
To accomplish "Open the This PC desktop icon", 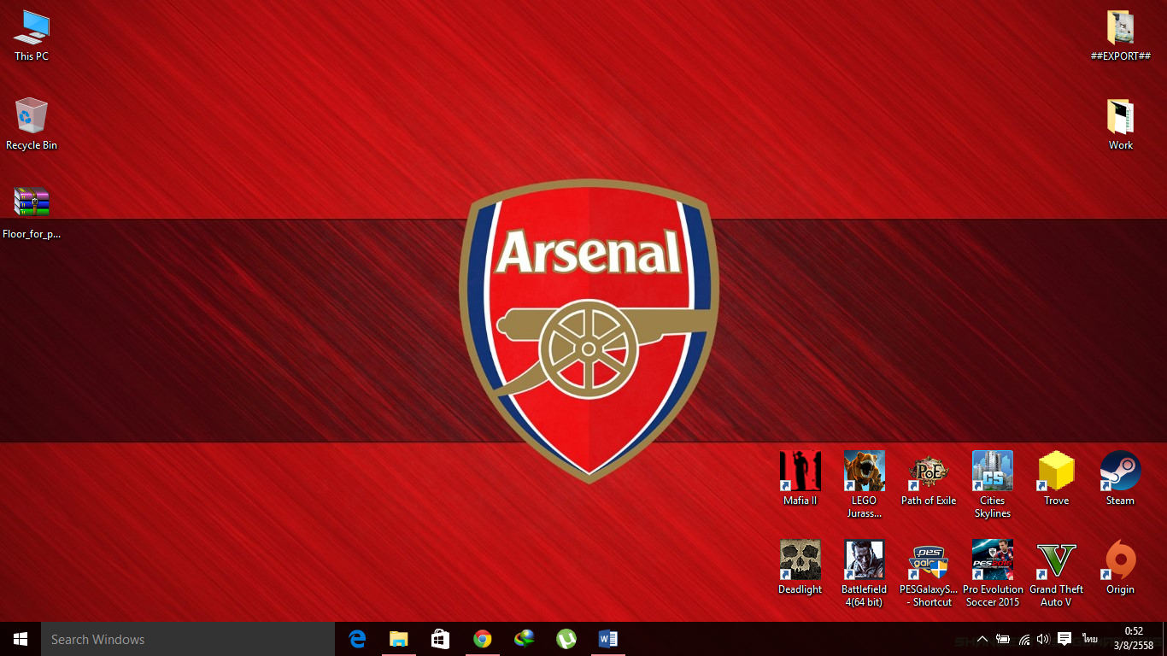I will 31,36.
